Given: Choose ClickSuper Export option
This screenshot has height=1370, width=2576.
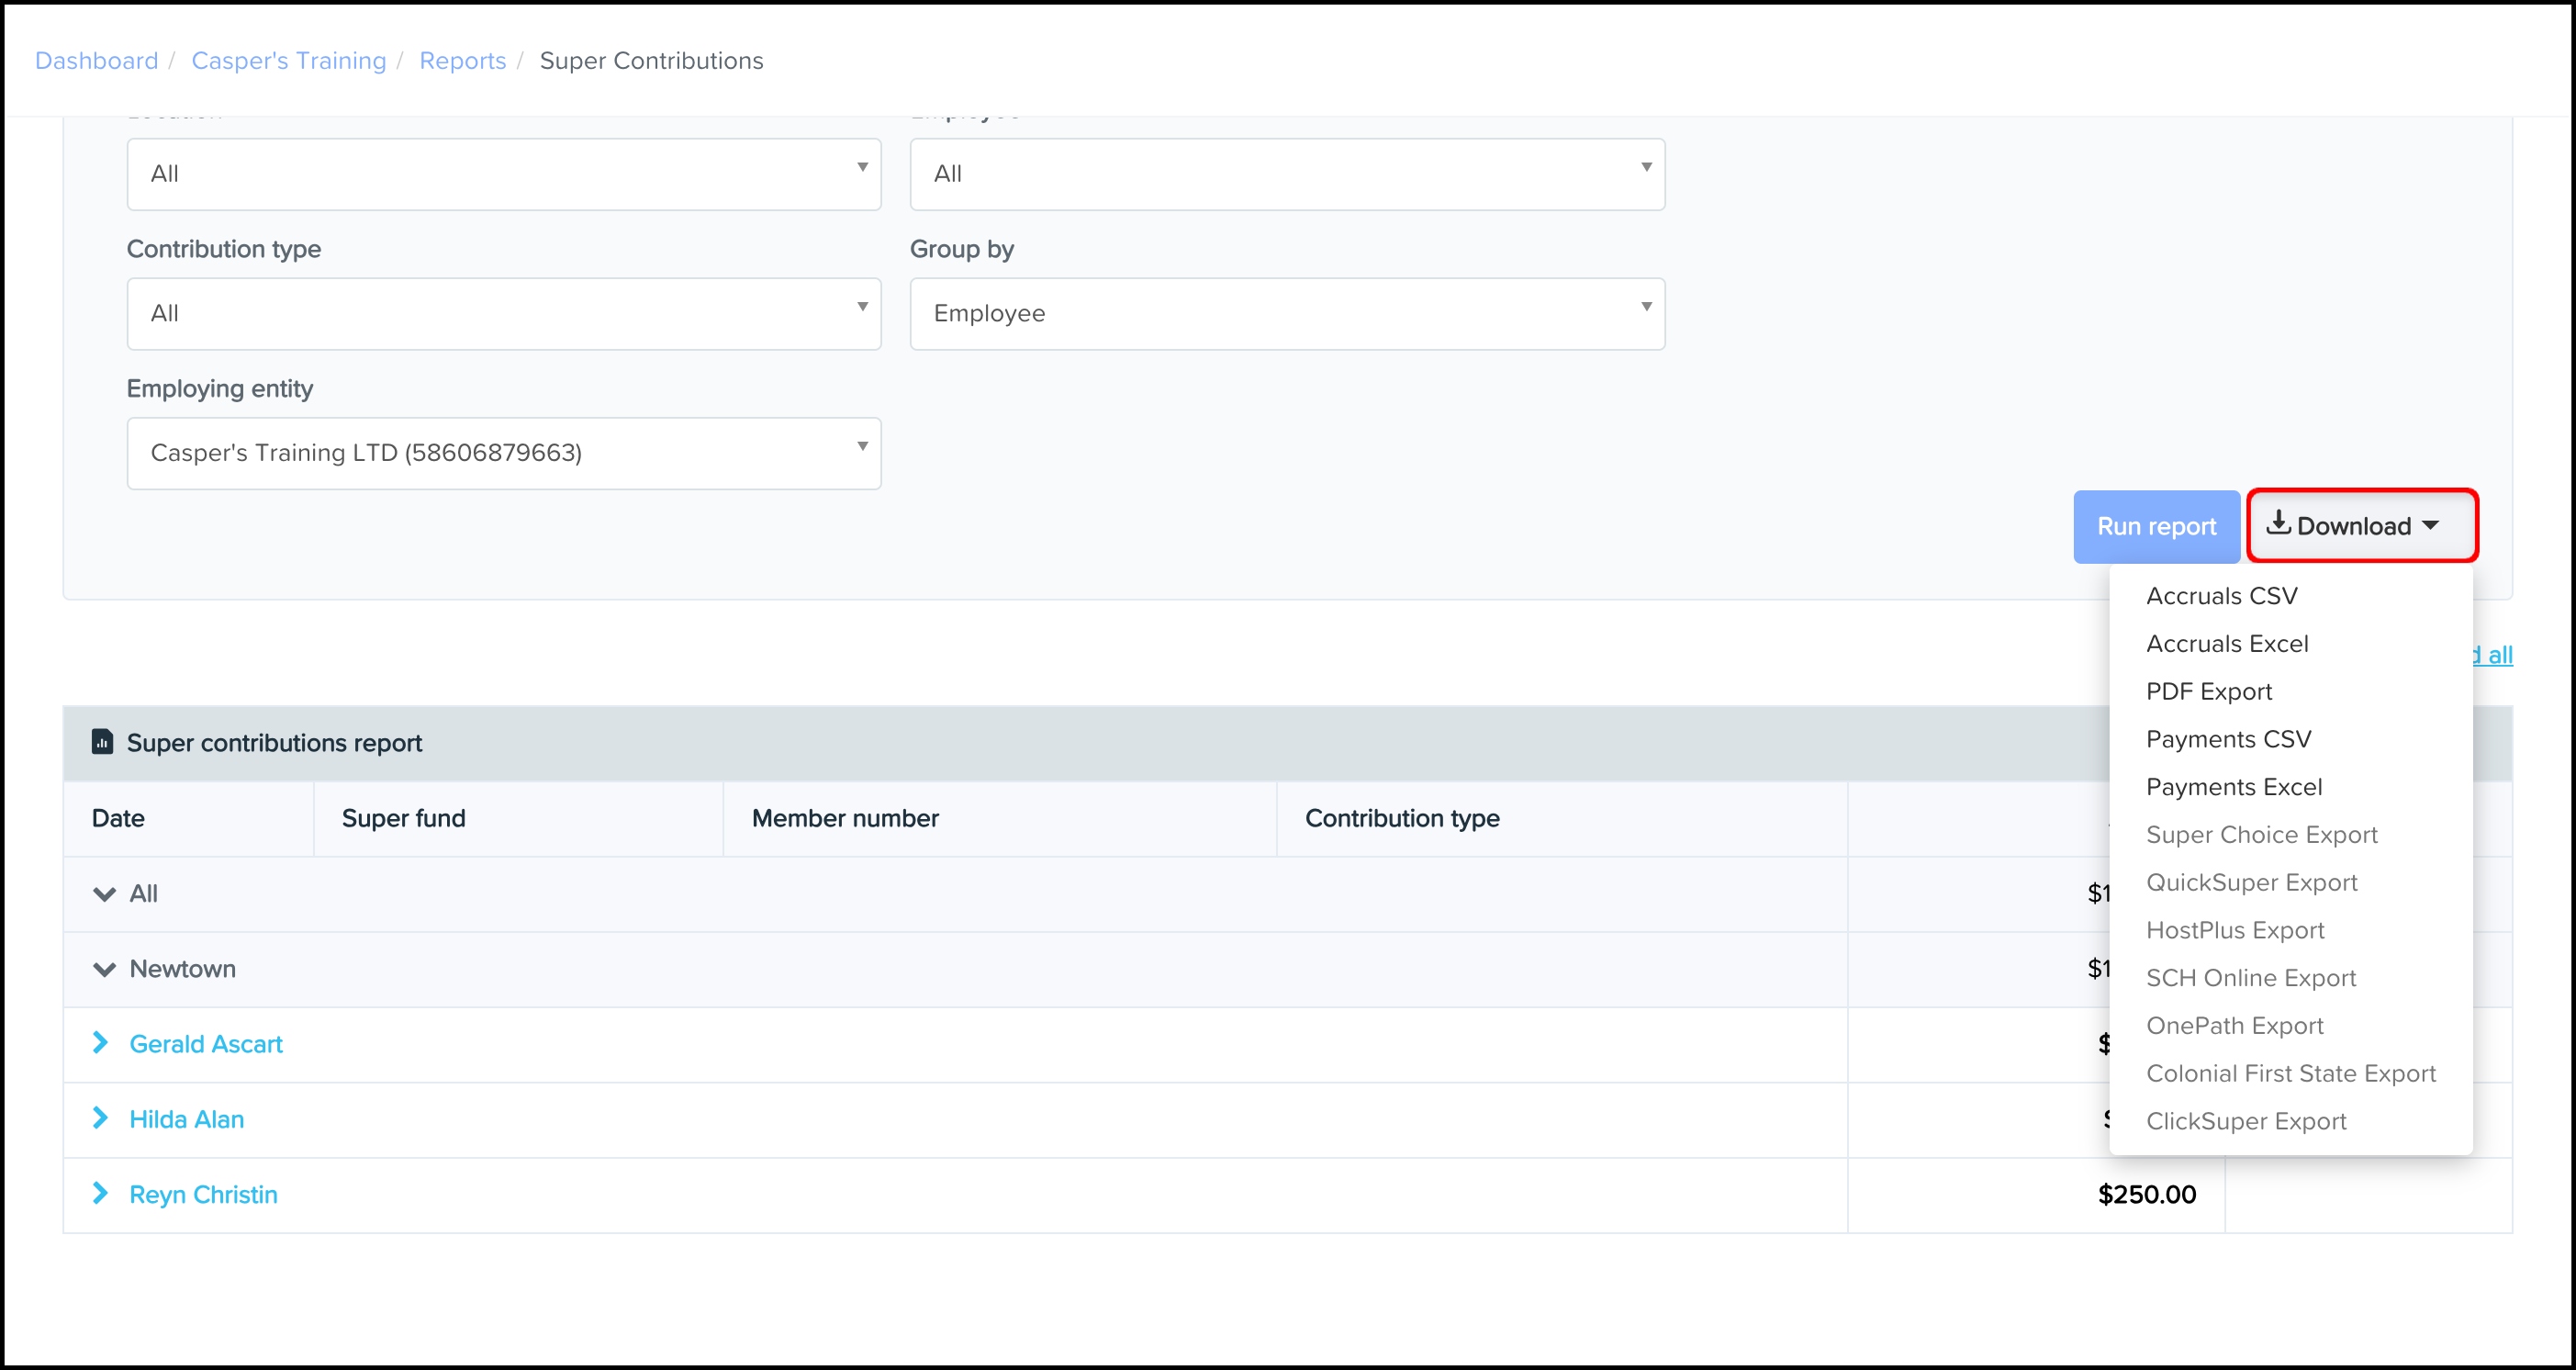Looking at the screenshot, I should pos(2245,1121).
